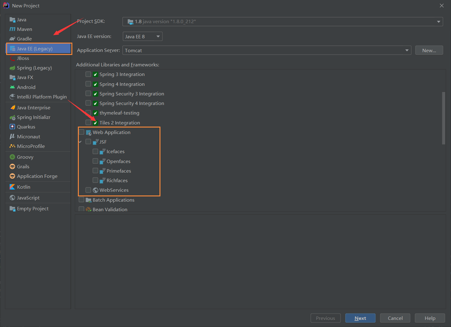Click the framework description panel
The image size is (451, 327).
pos(260,262)
